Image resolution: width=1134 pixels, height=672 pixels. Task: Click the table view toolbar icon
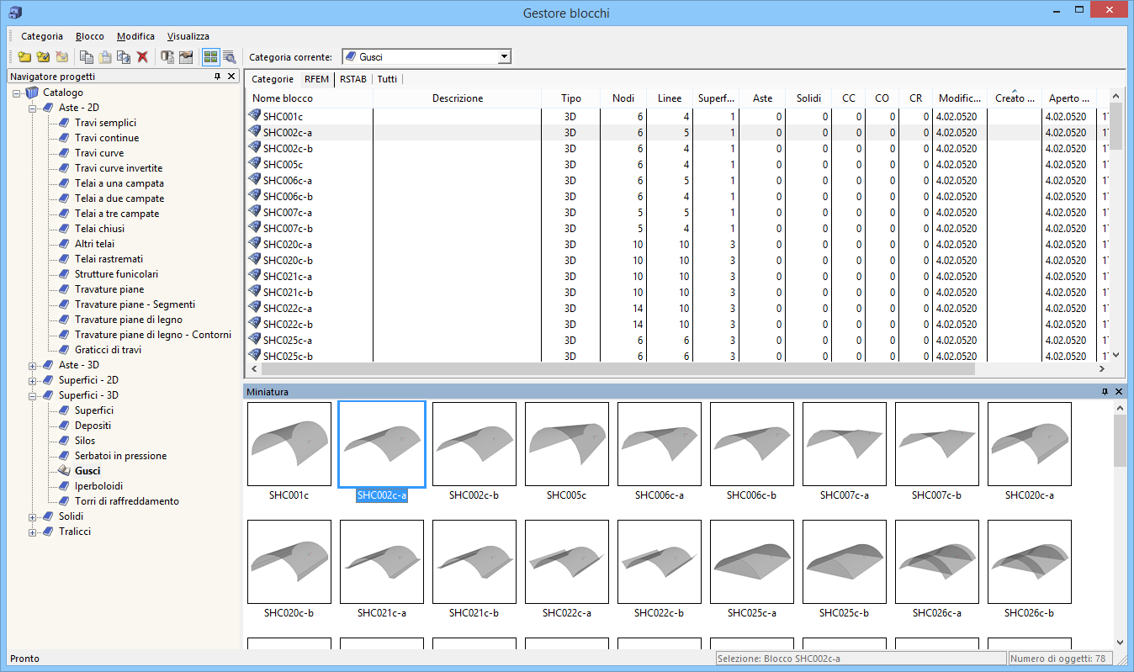[x=186, y=56]
